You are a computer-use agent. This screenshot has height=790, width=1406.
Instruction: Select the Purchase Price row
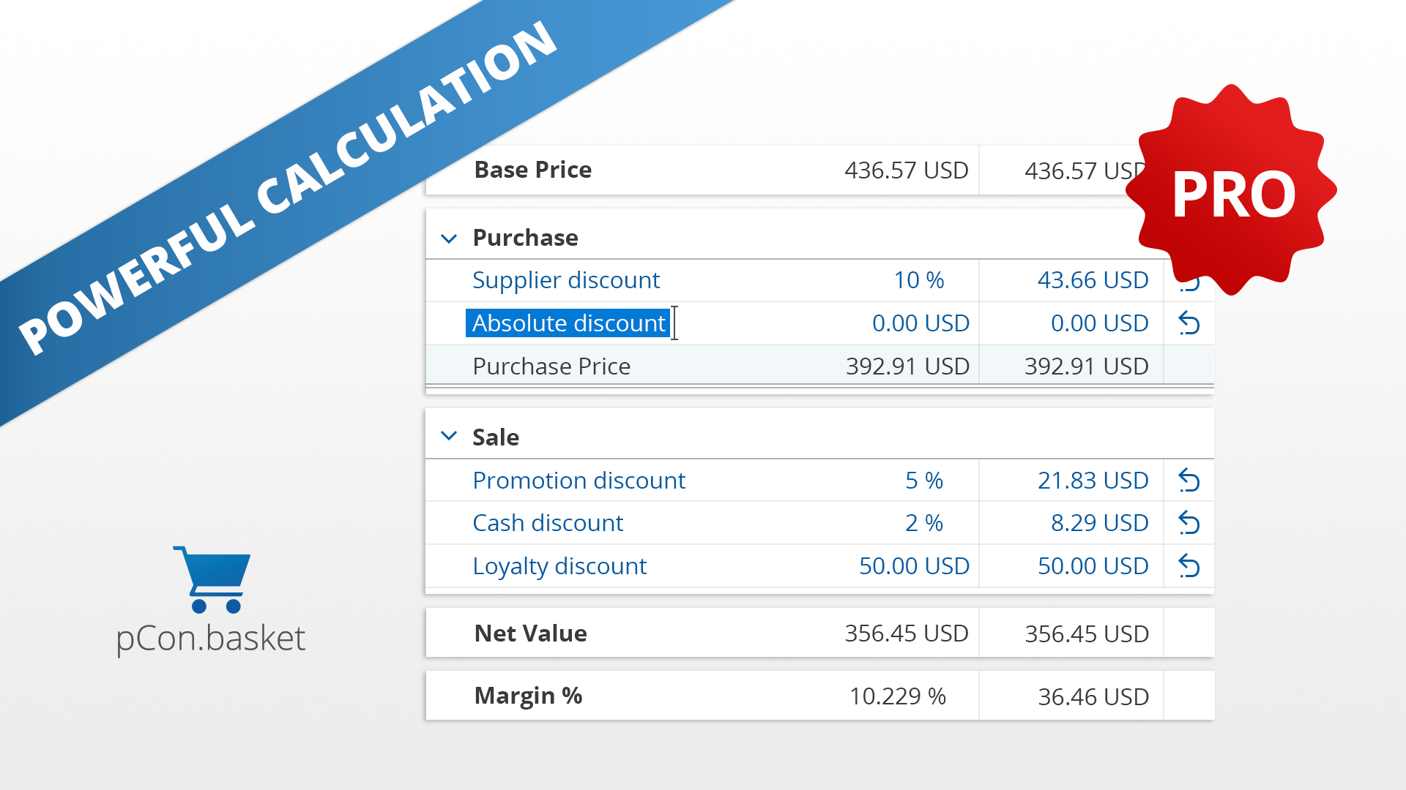819,366
